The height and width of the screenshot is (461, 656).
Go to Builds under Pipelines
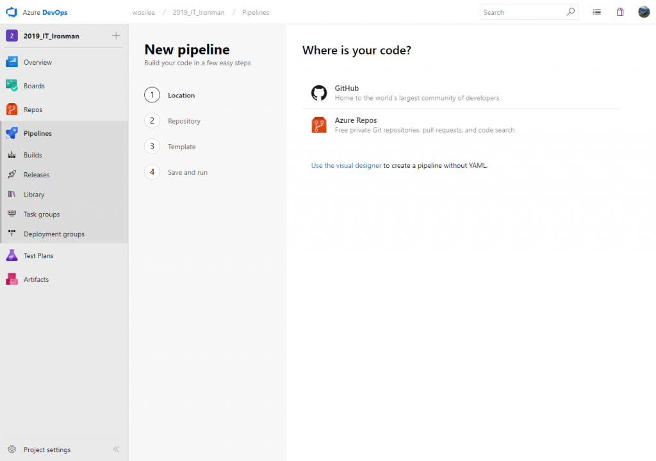coord(33,155)
